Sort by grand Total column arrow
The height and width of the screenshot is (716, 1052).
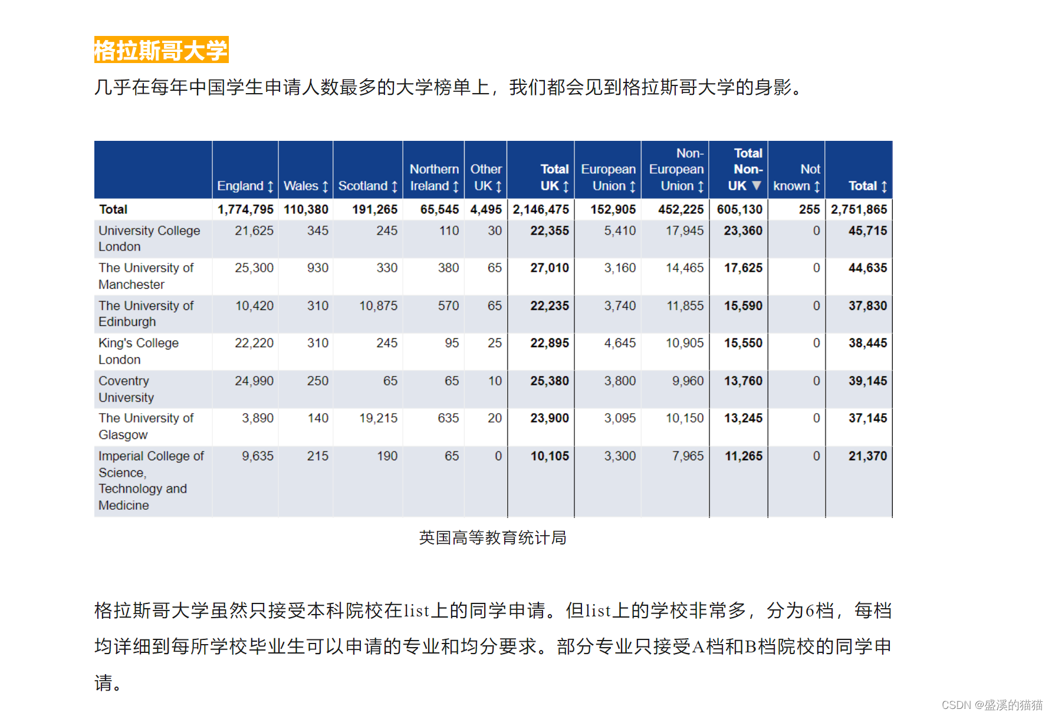click(x=884, y=187)
